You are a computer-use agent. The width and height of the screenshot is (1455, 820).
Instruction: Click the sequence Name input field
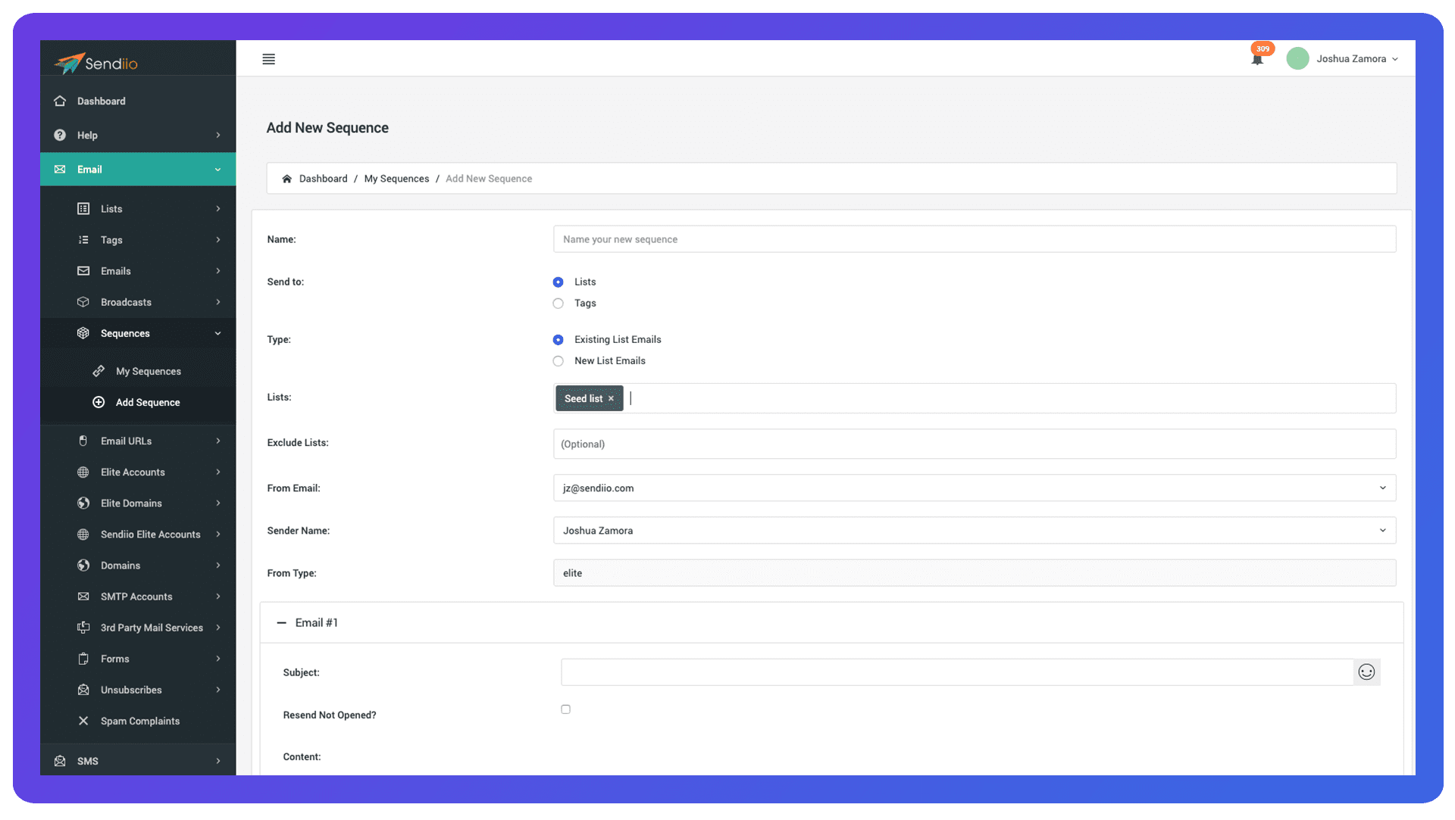pos(974,239)
